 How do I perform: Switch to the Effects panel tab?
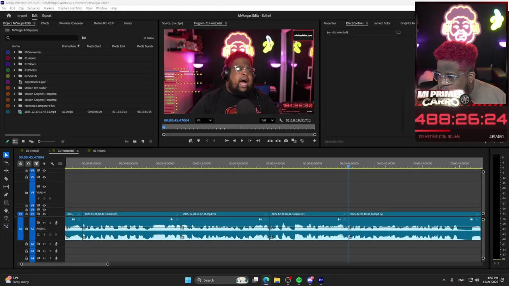pos(45,23)
